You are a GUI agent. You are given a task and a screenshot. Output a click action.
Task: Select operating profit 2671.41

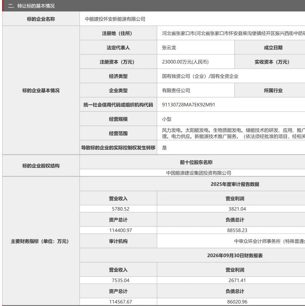click(237, 280)
